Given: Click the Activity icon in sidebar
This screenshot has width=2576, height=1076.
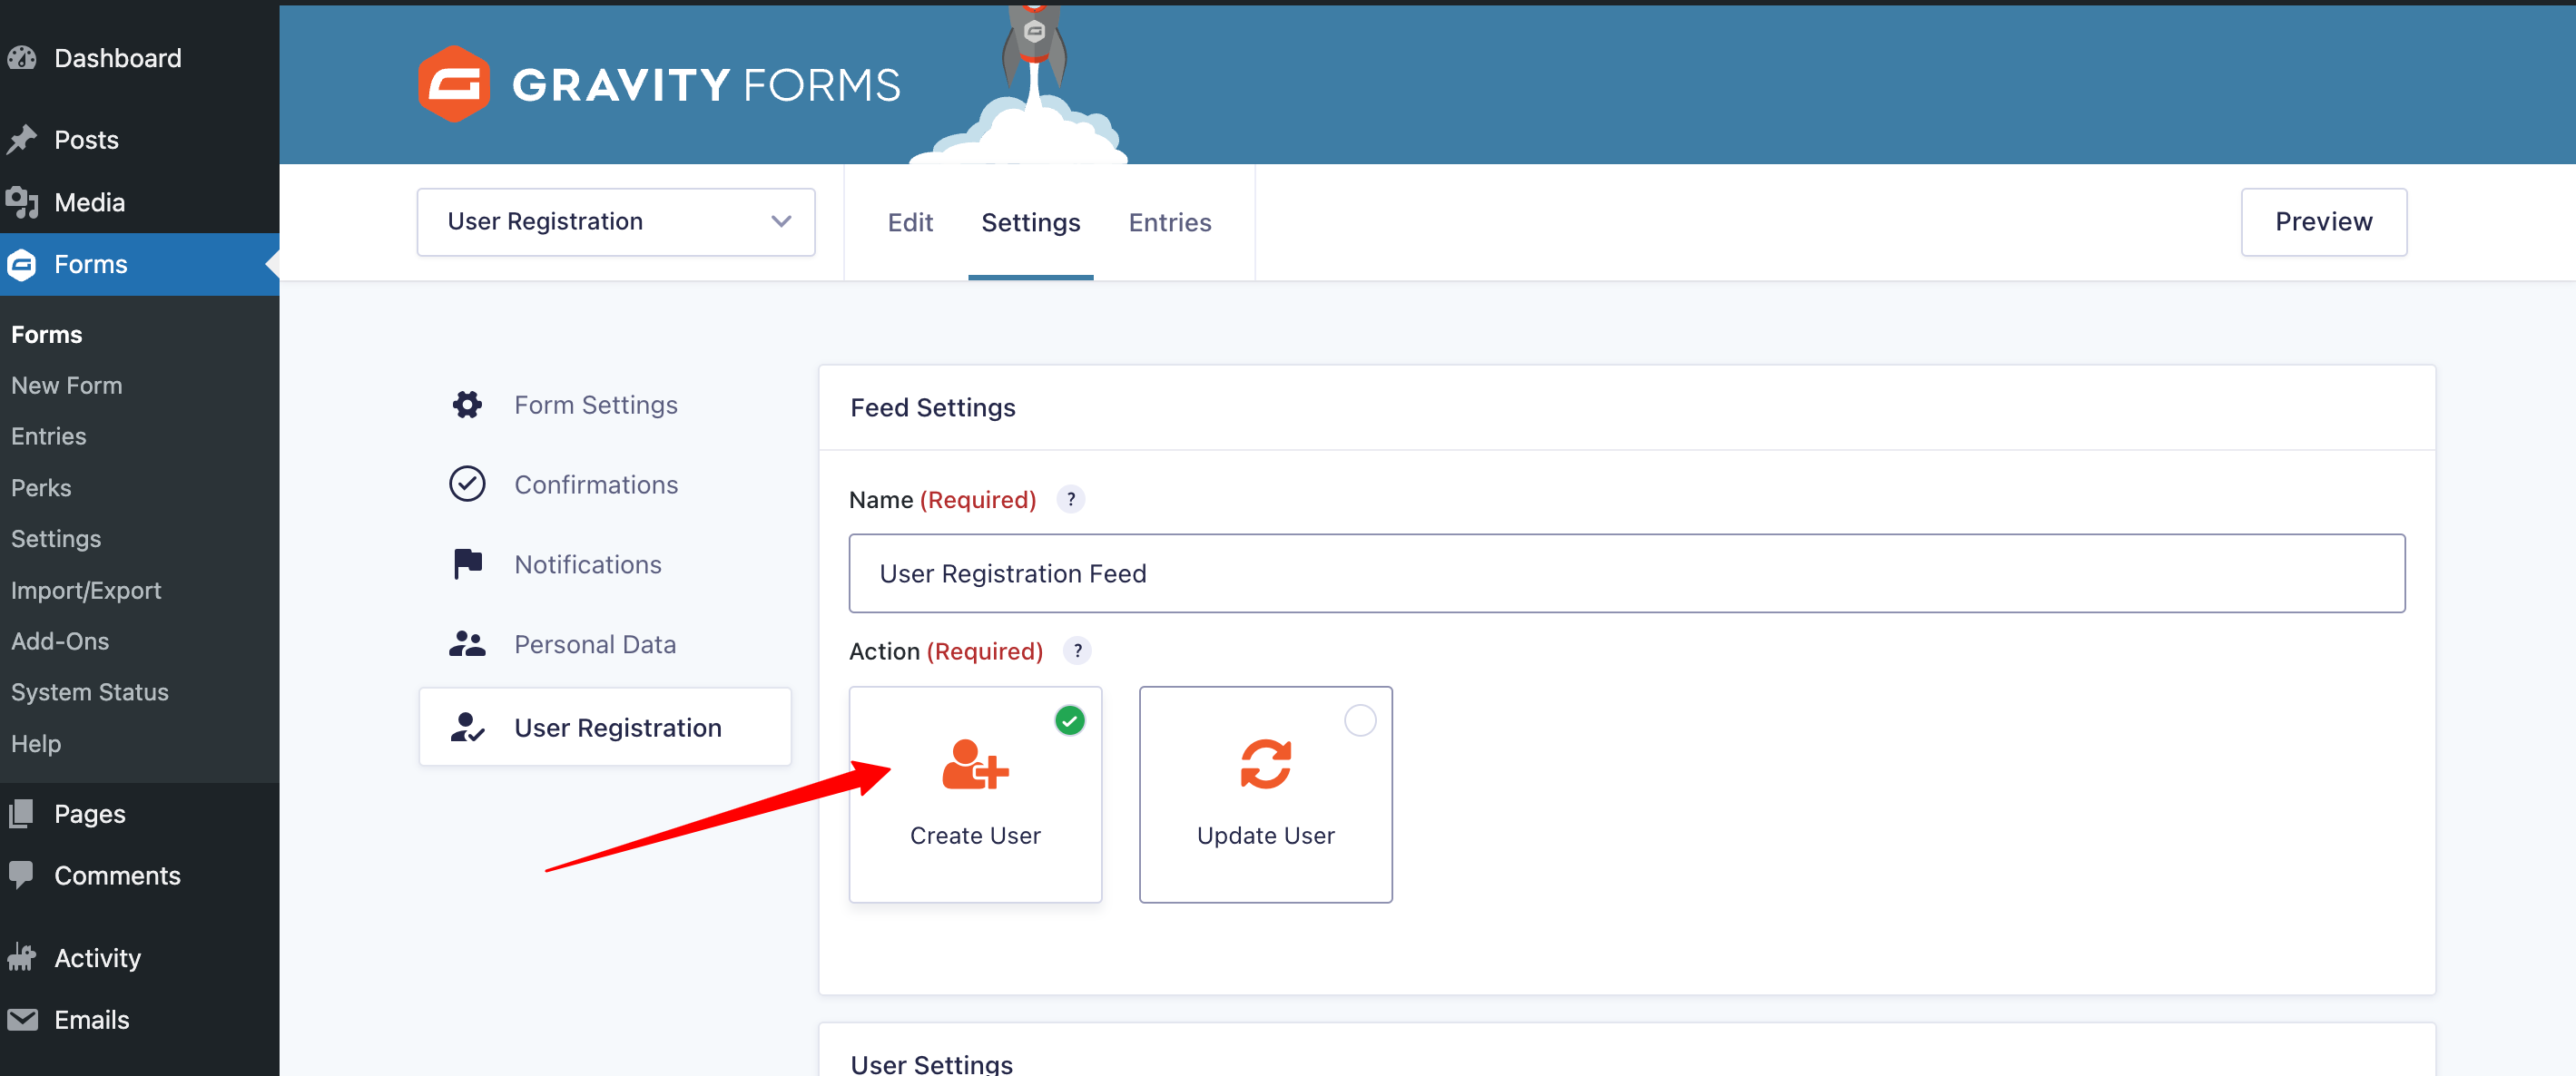Looking at the screenshot, I should 22,957.
